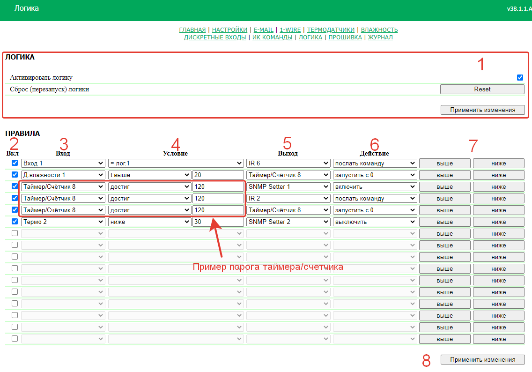Move the 'Термо 2' rule up with 'выше'
The height and width of the screenshot is (372, 532).
(x=444, y=222)
